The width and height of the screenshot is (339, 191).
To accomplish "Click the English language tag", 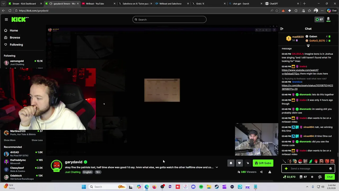I will (87, 172).
